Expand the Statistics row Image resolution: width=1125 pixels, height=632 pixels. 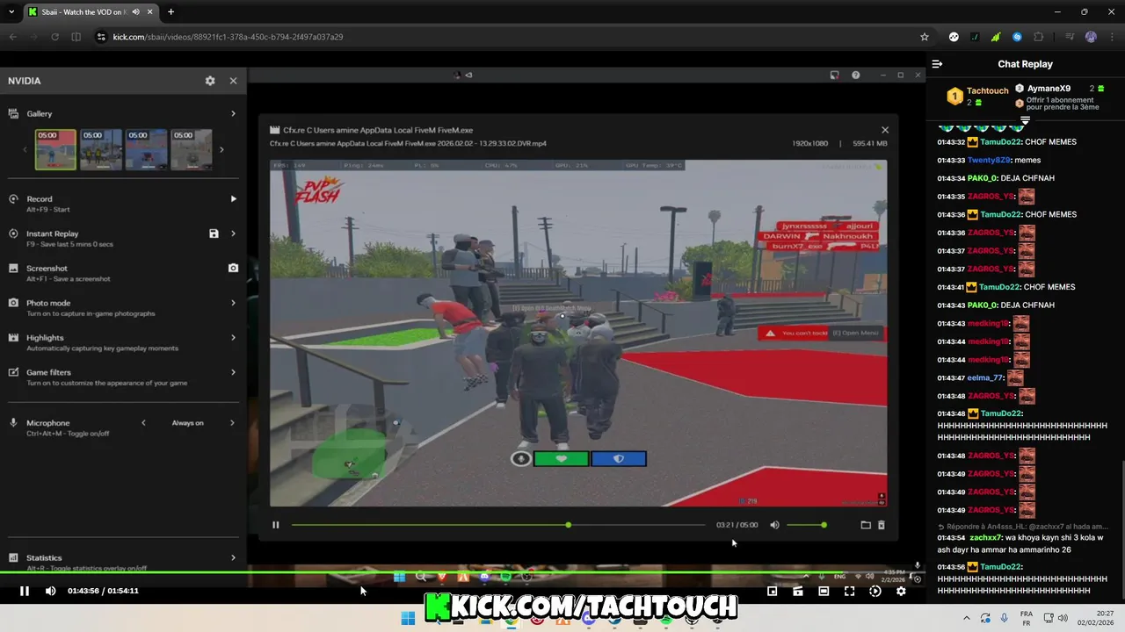click(123, 560)
